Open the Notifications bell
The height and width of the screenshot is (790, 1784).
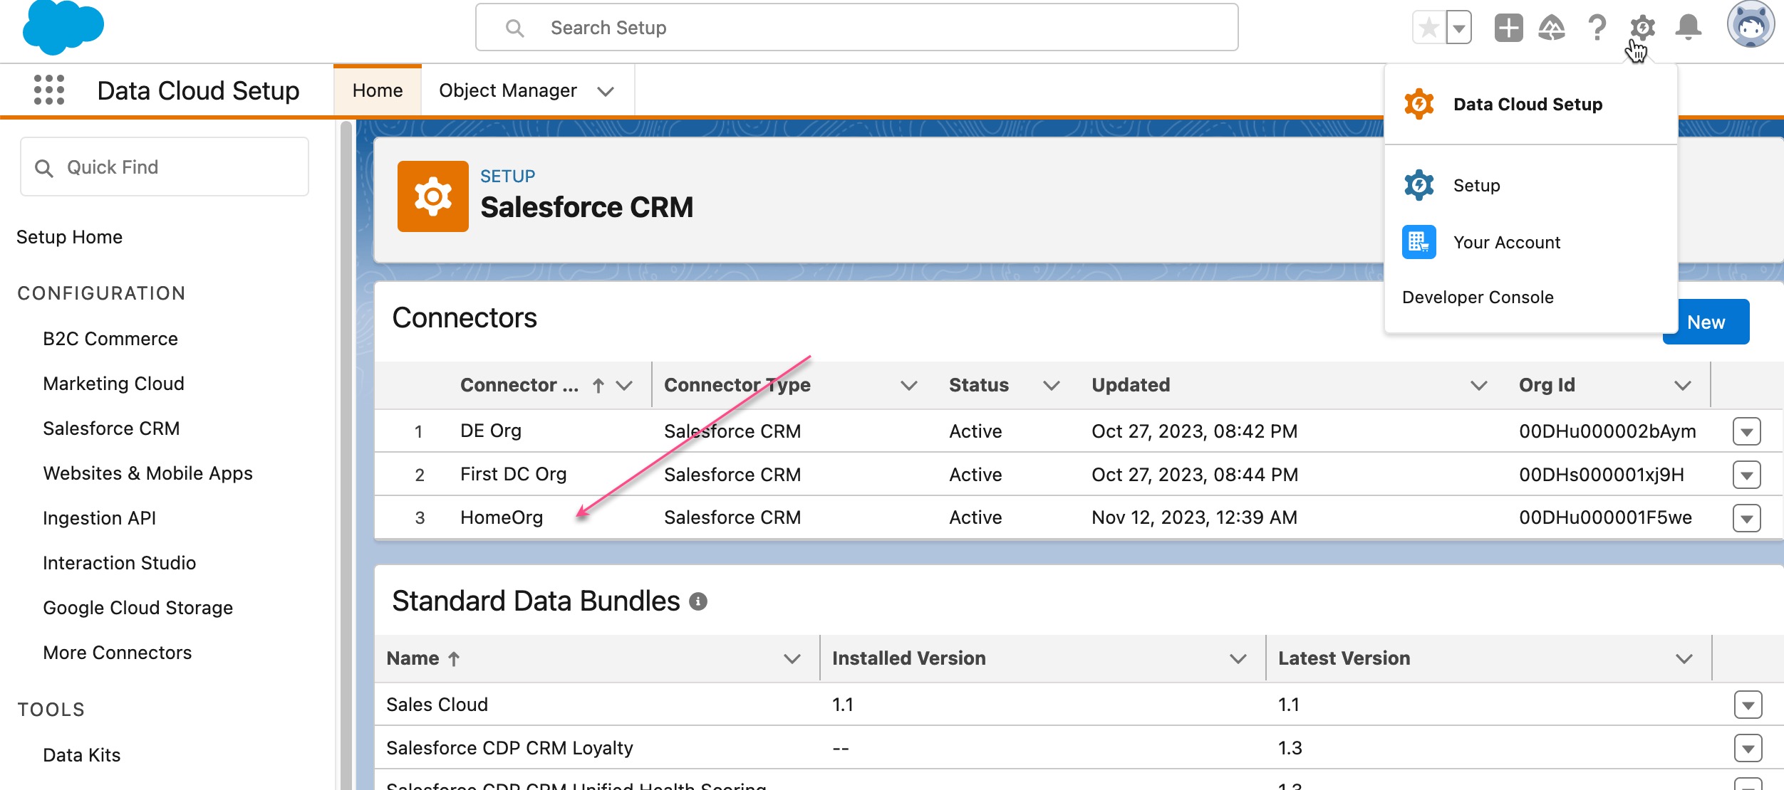[x=1688, y=28]
